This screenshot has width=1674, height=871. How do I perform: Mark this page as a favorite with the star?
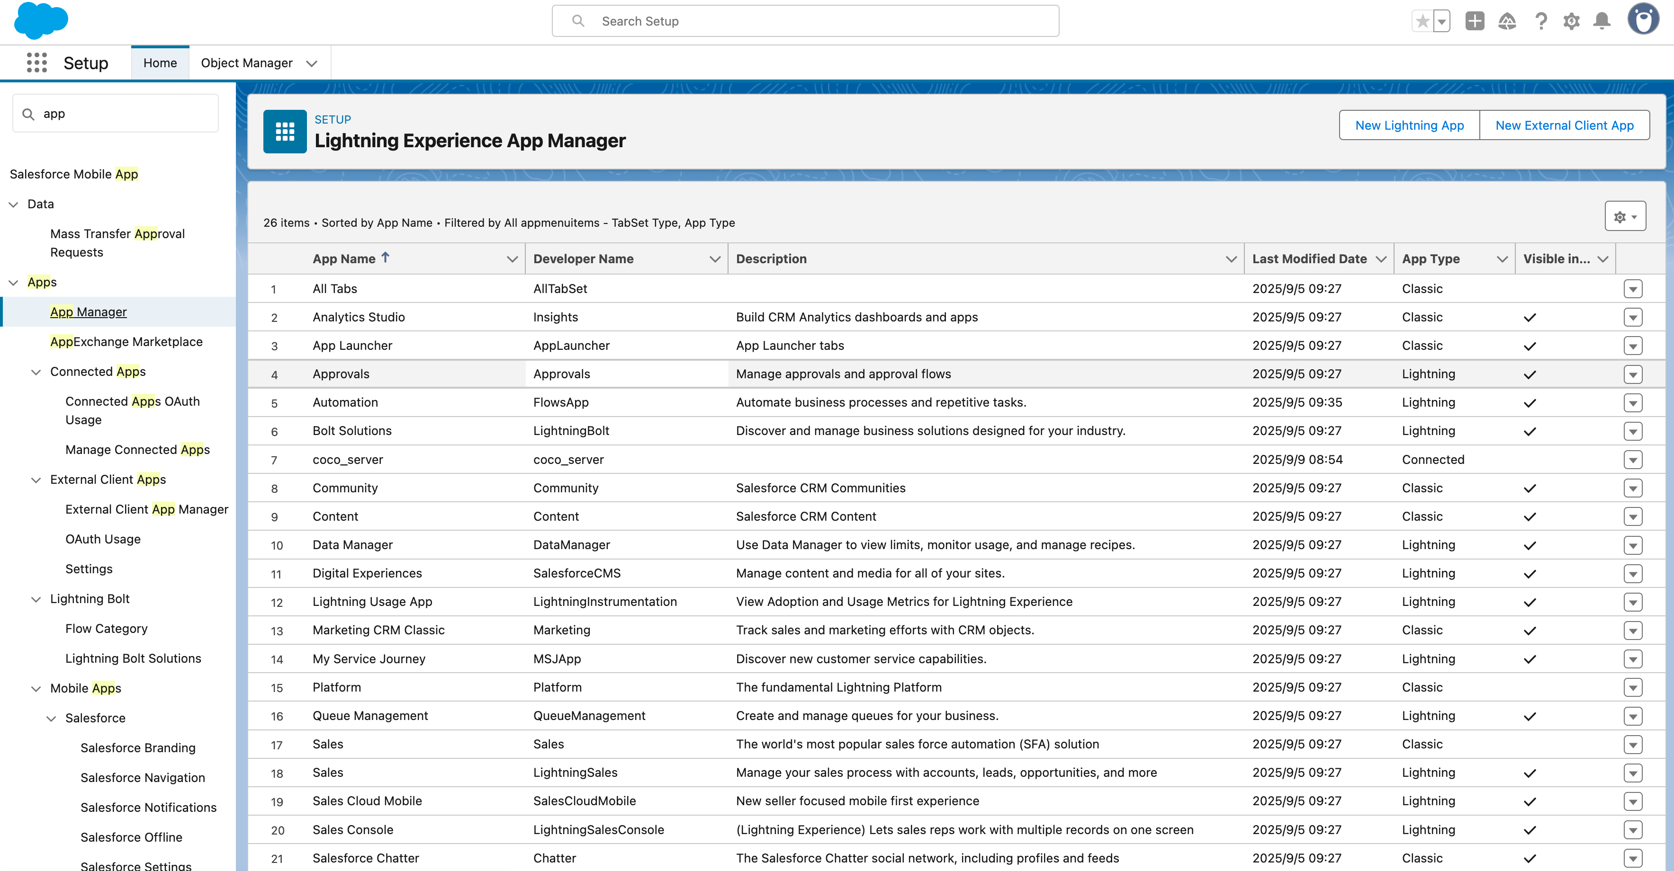1422,21
